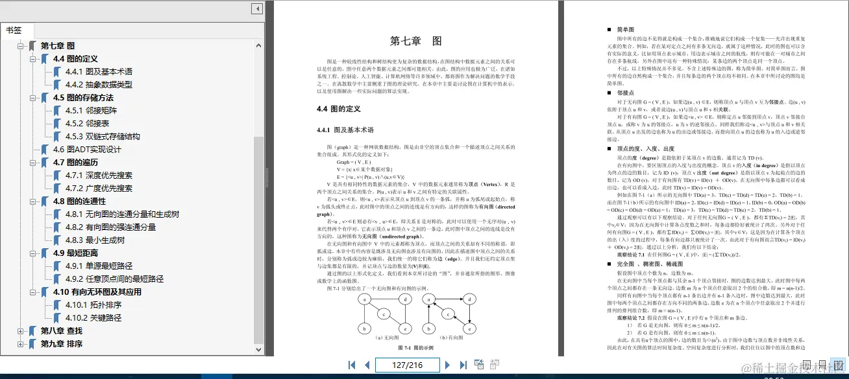Go back using the previous page arrow icon
849x379 pixels.
coord(367,365)
